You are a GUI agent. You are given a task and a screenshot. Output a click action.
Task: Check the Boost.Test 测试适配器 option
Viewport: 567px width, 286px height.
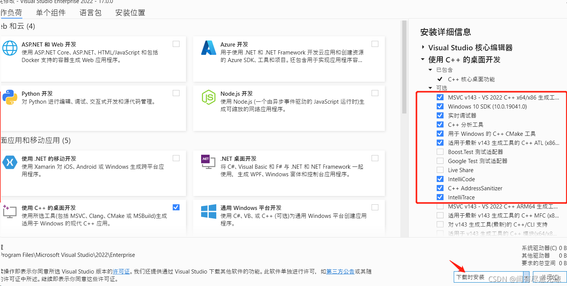click(x=440, y=152)
